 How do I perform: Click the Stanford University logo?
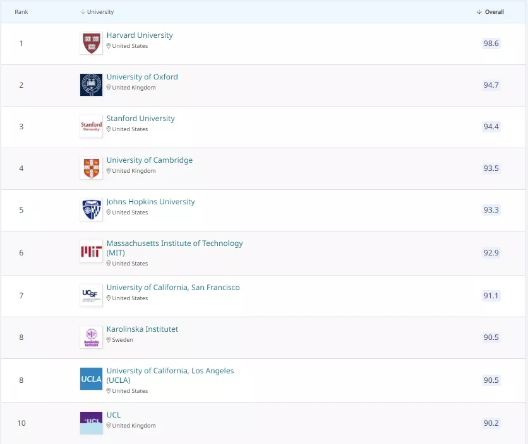tap(91, 127)
